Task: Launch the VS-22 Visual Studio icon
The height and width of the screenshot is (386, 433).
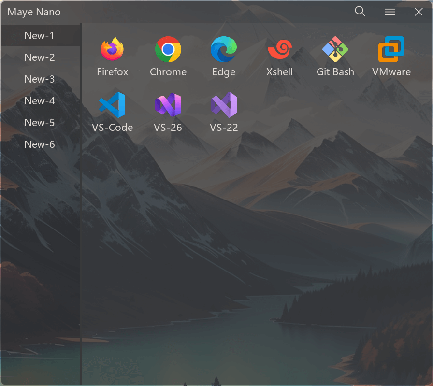Action: pos(224,105)
